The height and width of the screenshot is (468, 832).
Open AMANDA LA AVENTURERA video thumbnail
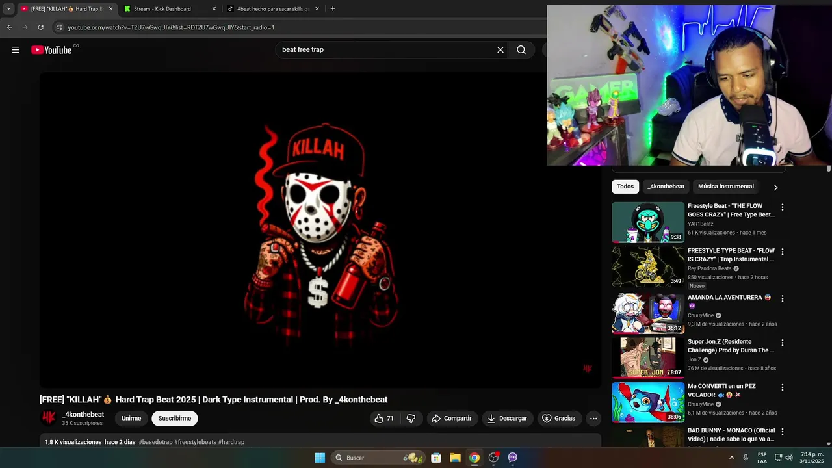[648, 313]
